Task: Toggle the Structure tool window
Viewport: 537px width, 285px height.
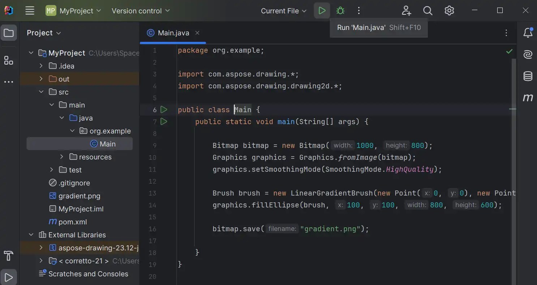Action: [x=9, y=61]
